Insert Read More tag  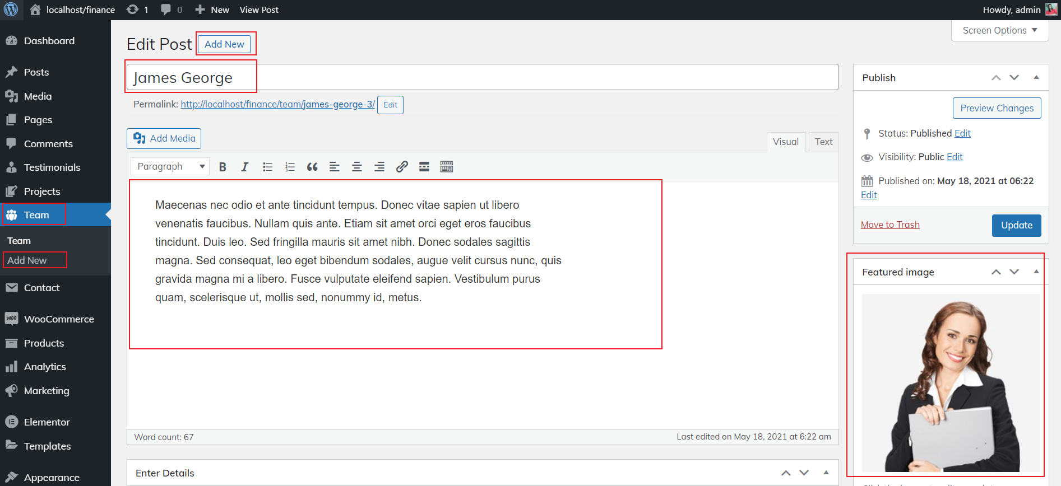[x=424, y=167]
